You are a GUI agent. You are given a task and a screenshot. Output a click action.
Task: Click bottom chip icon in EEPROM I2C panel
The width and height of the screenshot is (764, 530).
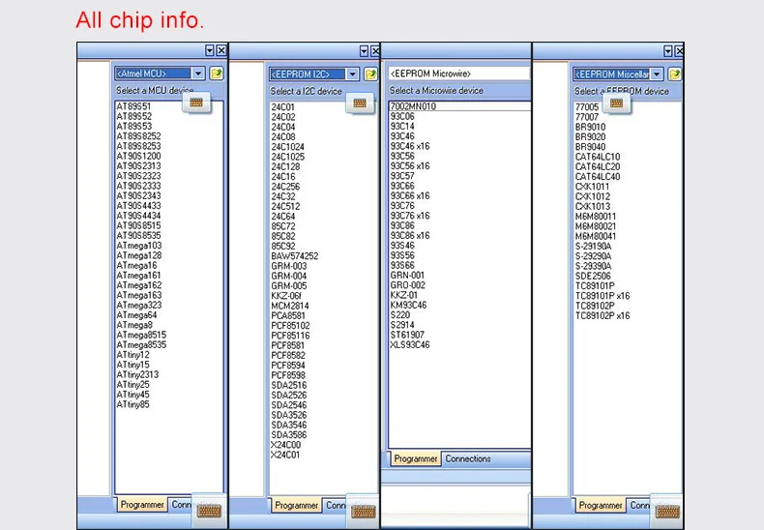[x=364, y=511]
